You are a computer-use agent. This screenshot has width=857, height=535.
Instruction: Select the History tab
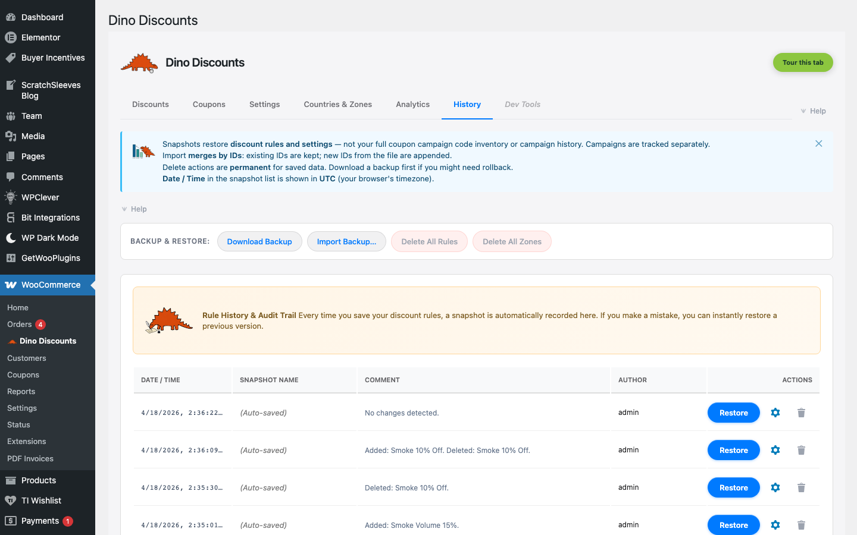tap(467, 105)
